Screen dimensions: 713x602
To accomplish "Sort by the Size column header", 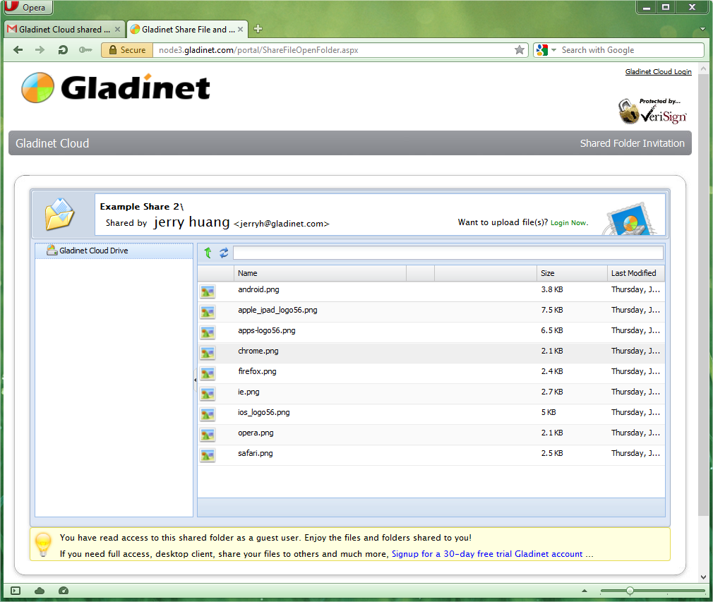I will click(572, 273).
